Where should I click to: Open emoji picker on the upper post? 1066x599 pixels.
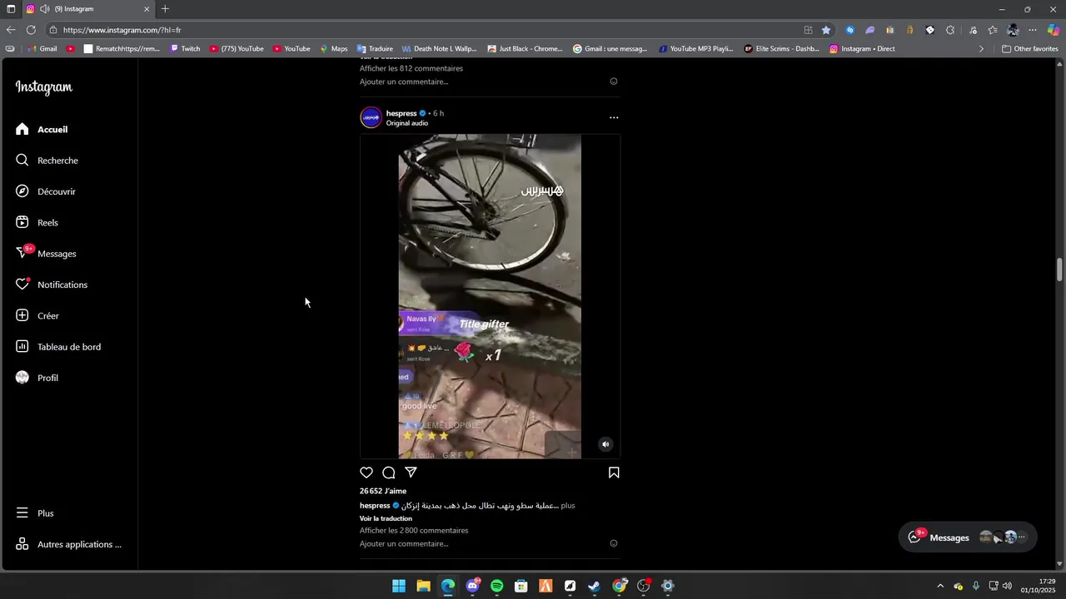(x=614, y=82)
